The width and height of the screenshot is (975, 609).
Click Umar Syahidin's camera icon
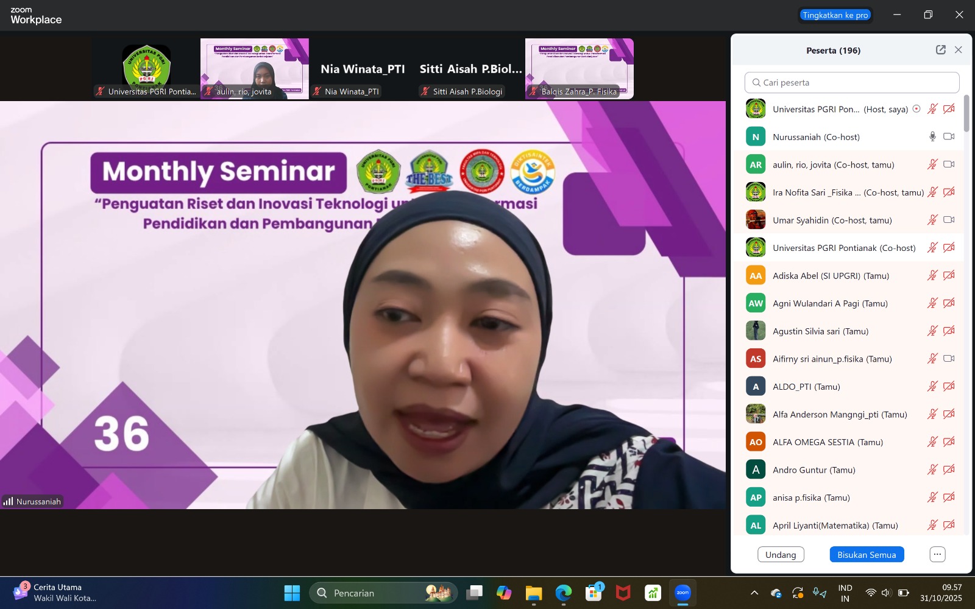pyautogui.click(x=948, y=220)
